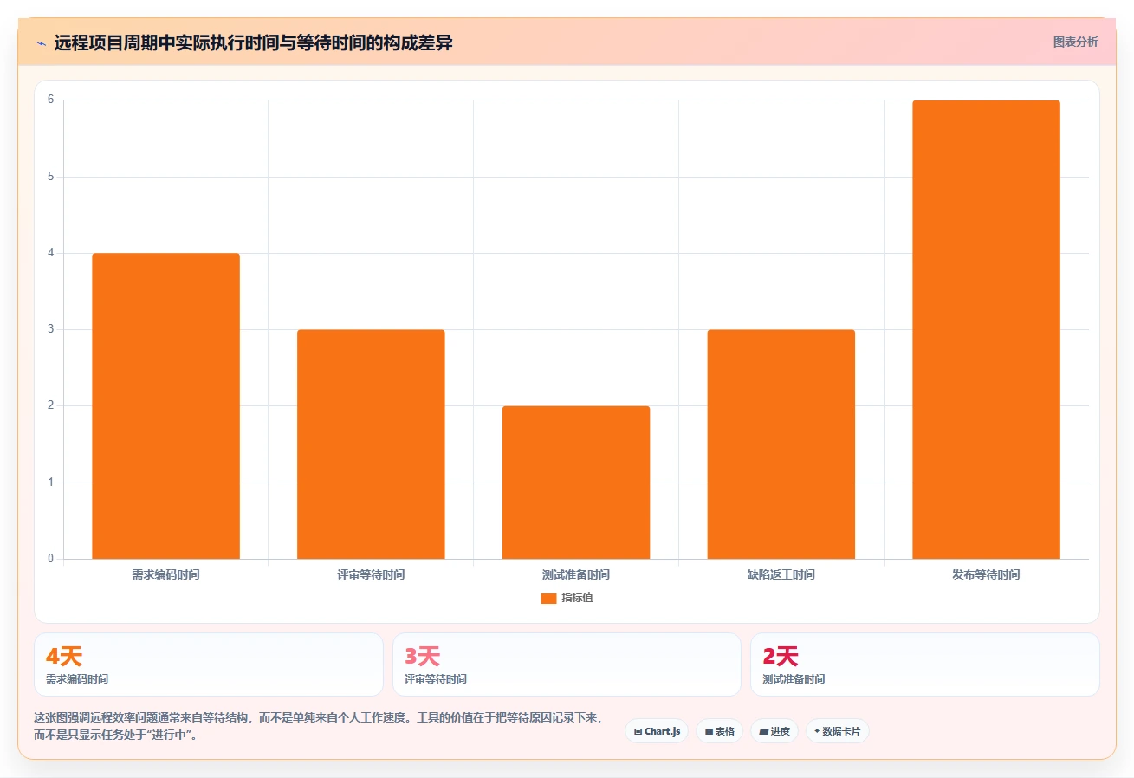Click the lightning icon beside the title

42,43
